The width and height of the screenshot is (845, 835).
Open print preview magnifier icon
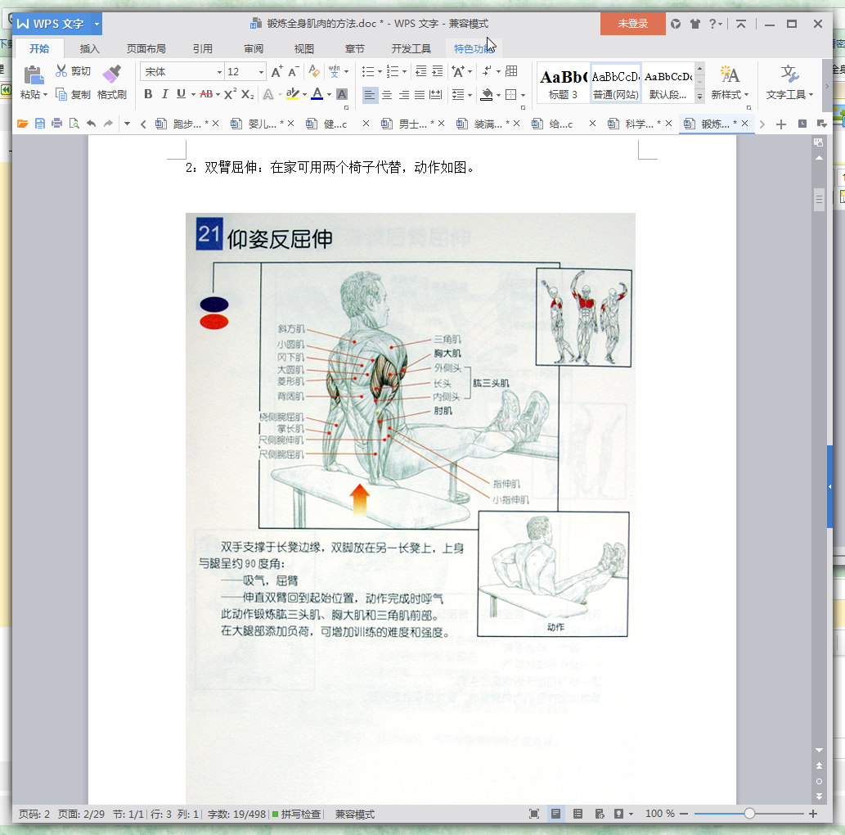pyautogui.click(x=74, y=124)
